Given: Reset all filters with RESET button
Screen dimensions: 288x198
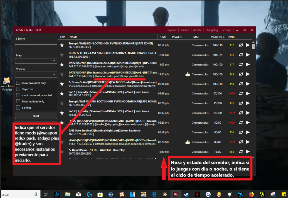Looking at the screenshot, I should pos(36,116).
